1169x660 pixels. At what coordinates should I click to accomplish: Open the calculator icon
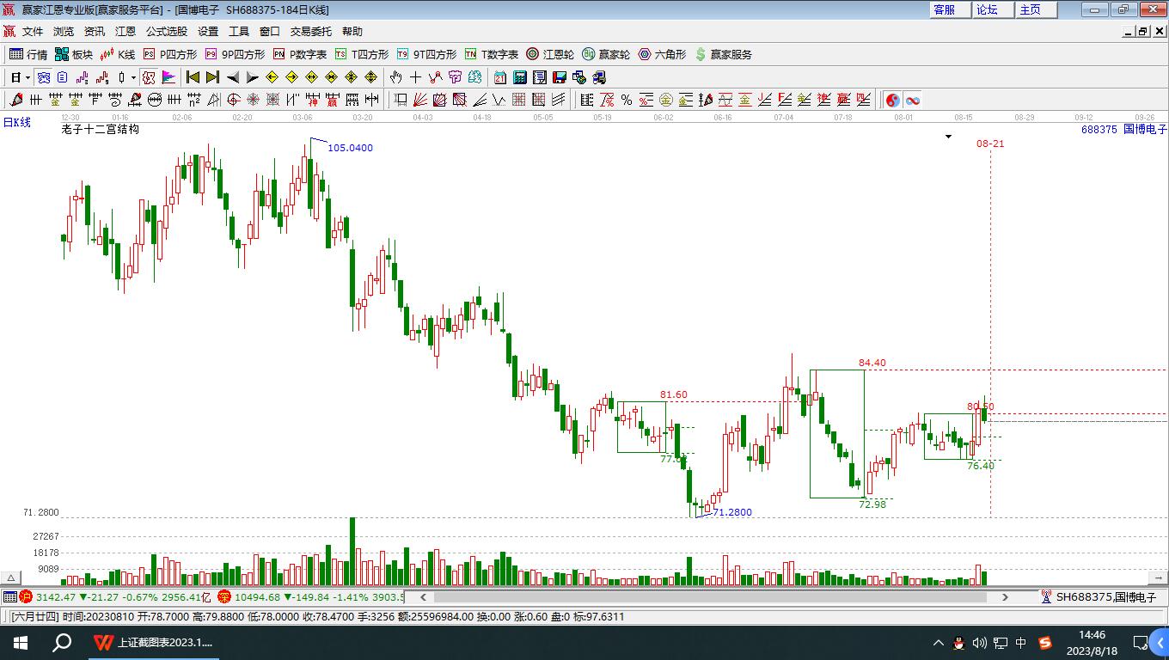(520, 77)
